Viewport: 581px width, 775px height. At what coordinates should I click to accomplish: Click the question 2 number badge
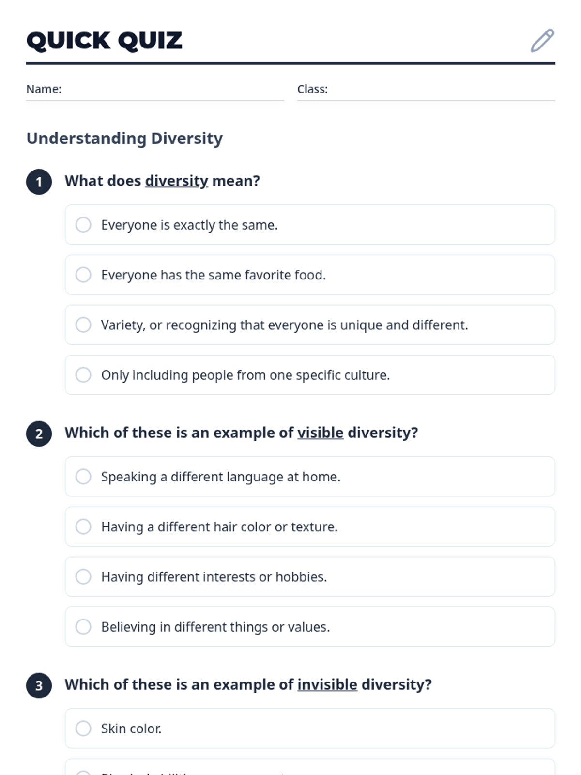(39, 434)
